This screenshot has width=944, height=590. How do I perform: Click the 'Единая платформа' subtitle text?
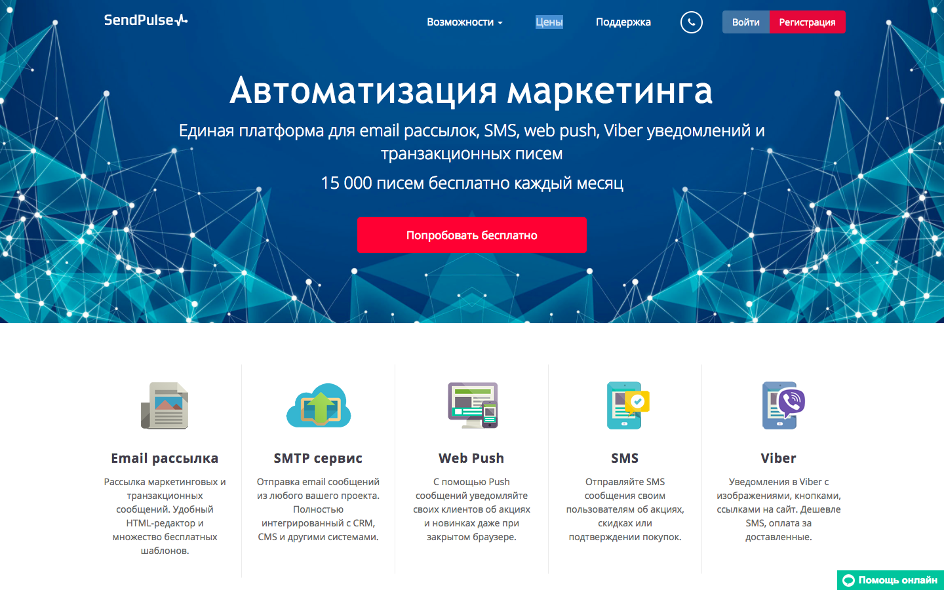click(472, 142)
